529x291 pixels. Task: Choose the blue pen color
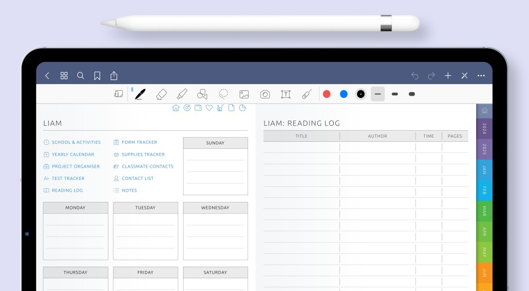pyautogui.click(x=344, y=94)
